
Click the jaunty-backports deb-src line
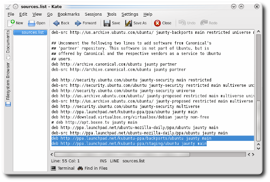pos(153,32)
